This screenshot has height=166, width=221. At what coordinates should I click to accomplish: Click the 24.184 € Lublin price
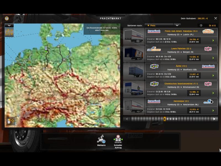[194, 39]
